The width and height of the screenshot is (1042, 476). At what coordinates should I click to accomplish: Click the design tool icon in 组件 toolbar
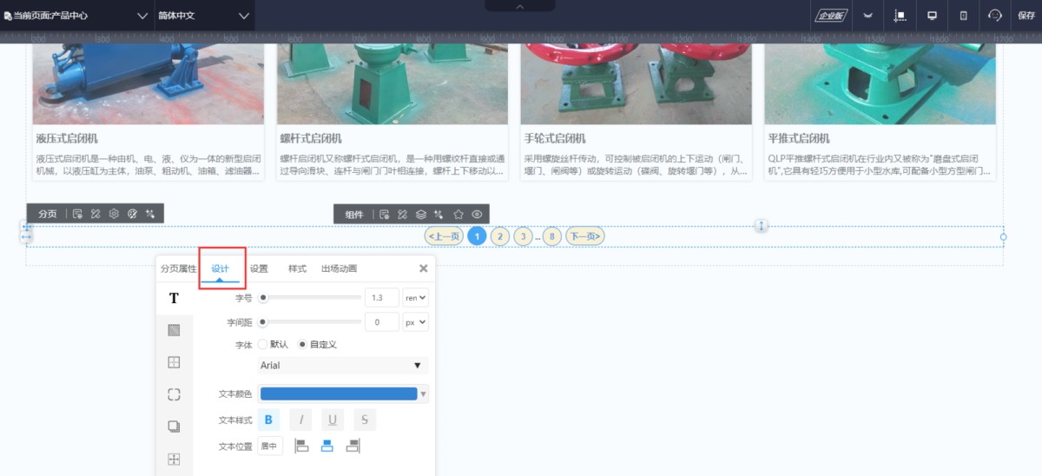[x=402, y=214]
